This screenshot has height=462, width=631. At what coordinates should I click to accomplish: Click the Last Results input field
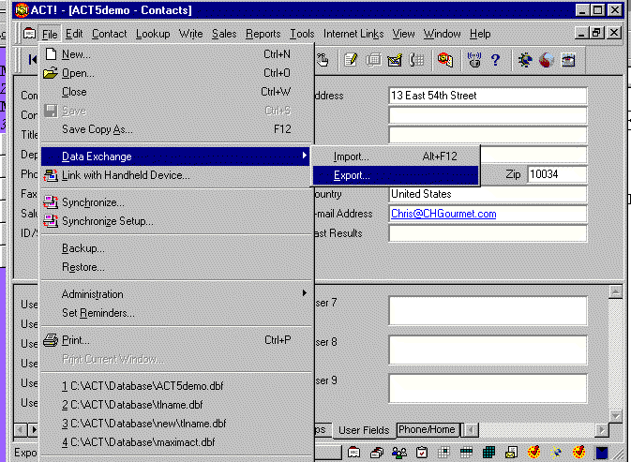point(488,233)
